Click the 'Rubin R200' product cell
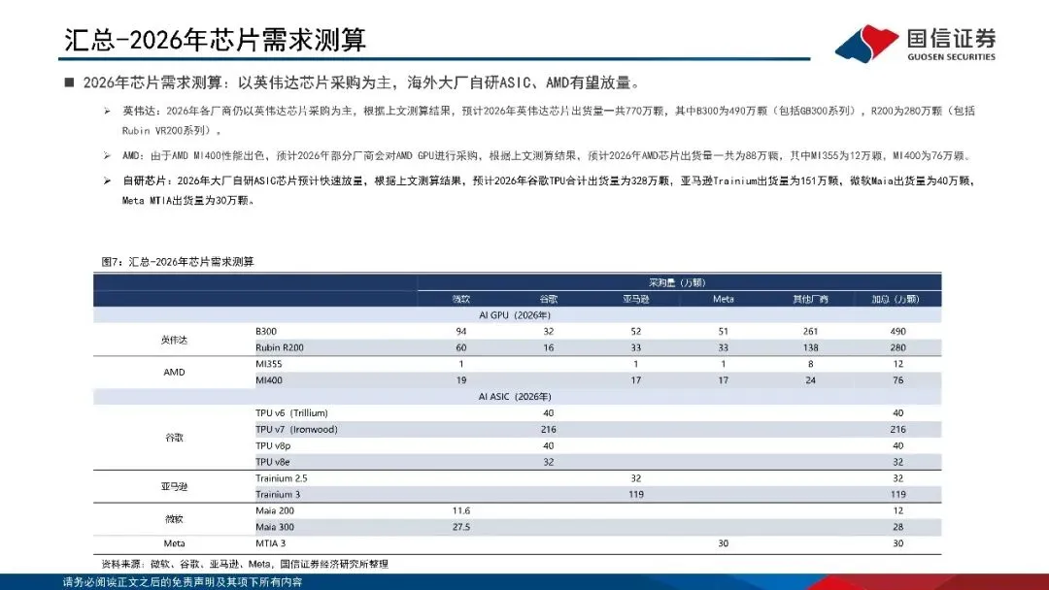 coord(279,347)
